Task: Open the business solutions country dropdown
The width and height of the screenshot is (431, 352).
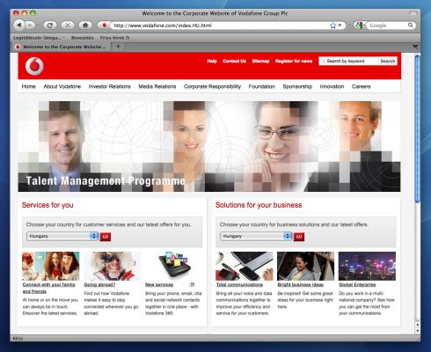Action: [x=256, y=236]
